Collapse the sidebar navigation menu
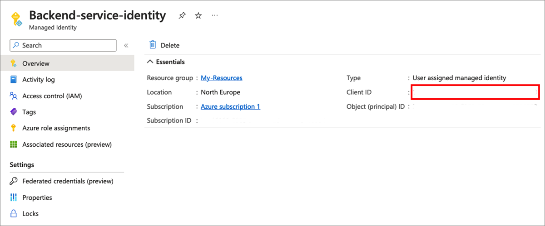 (x=126, y=45)
